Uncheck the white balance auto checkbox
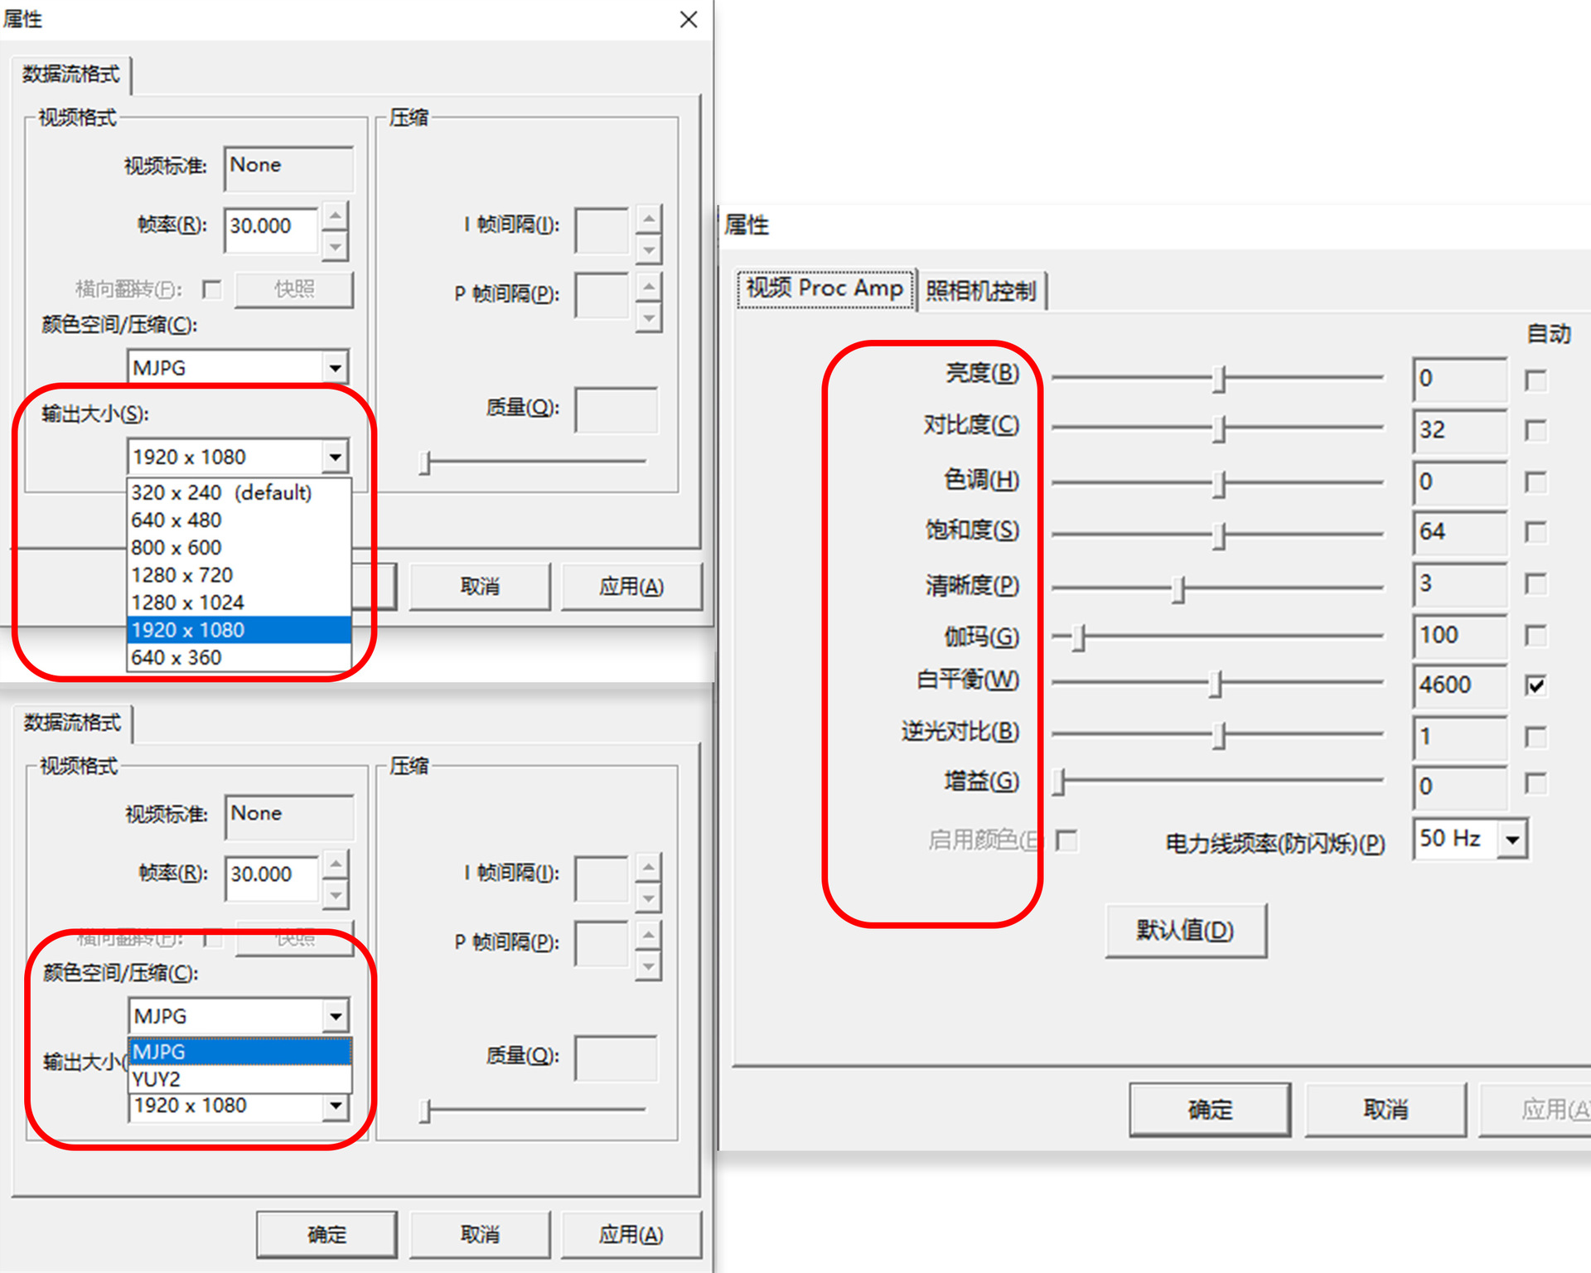The width and height of the screenshot is (1591, 1273). click(x=1535, y=685)
